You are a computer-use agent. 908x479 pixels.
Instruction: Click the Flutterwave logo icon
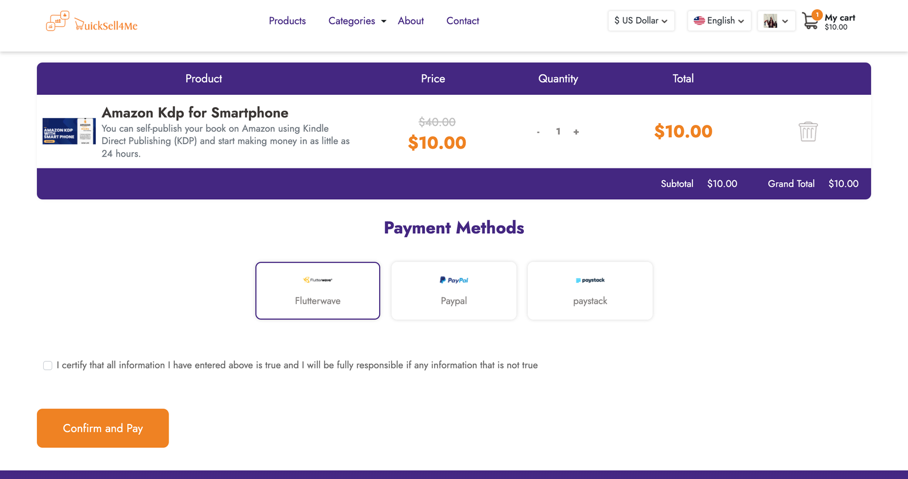[x=318, y=280]
